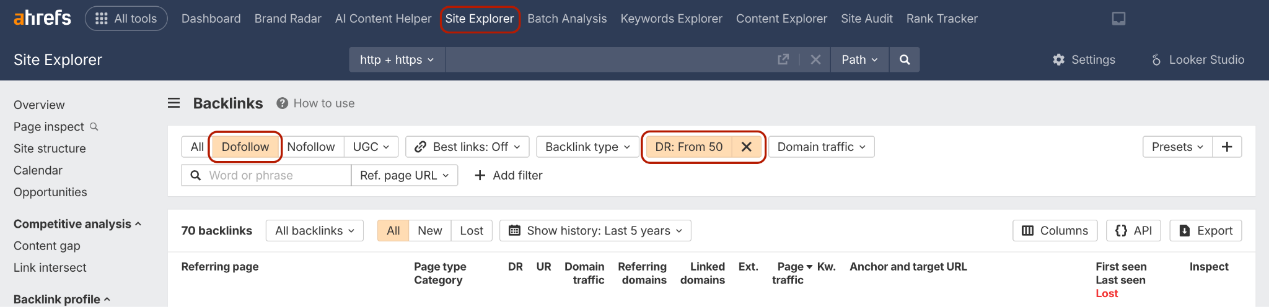Image resolution: width=1269 pixels, height=307 pixels.
Task: Select the New status toggle
Action: click(x=429, y=230)
